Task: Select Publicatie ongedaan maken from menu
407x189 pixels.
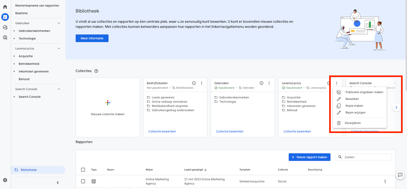Action: 364,92
